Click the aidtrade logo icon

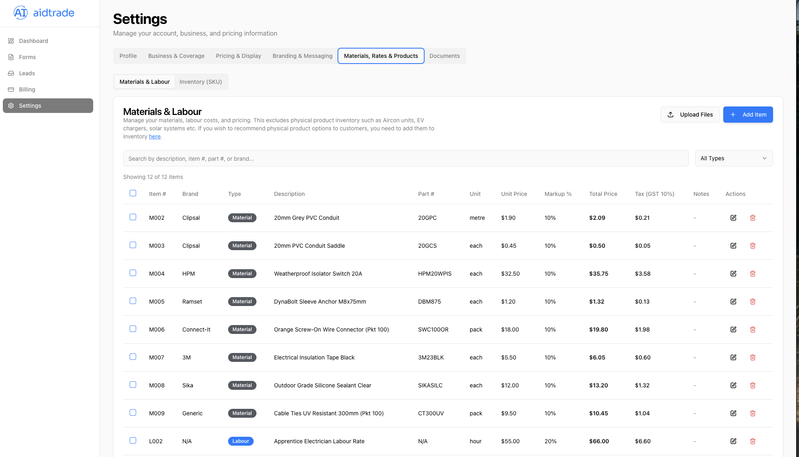click(21, 13)
